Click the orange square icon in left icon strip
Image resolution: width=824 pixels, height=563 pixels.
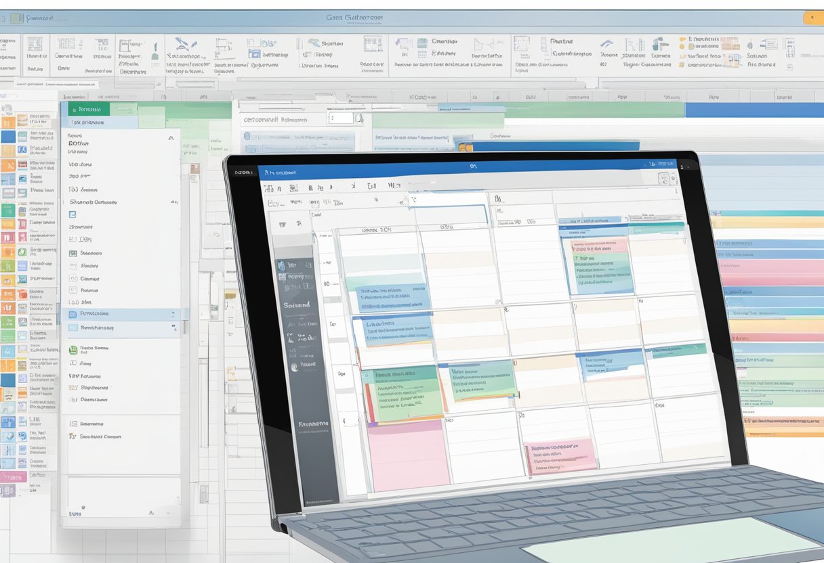pyautogui.click(x=7, y=122)
